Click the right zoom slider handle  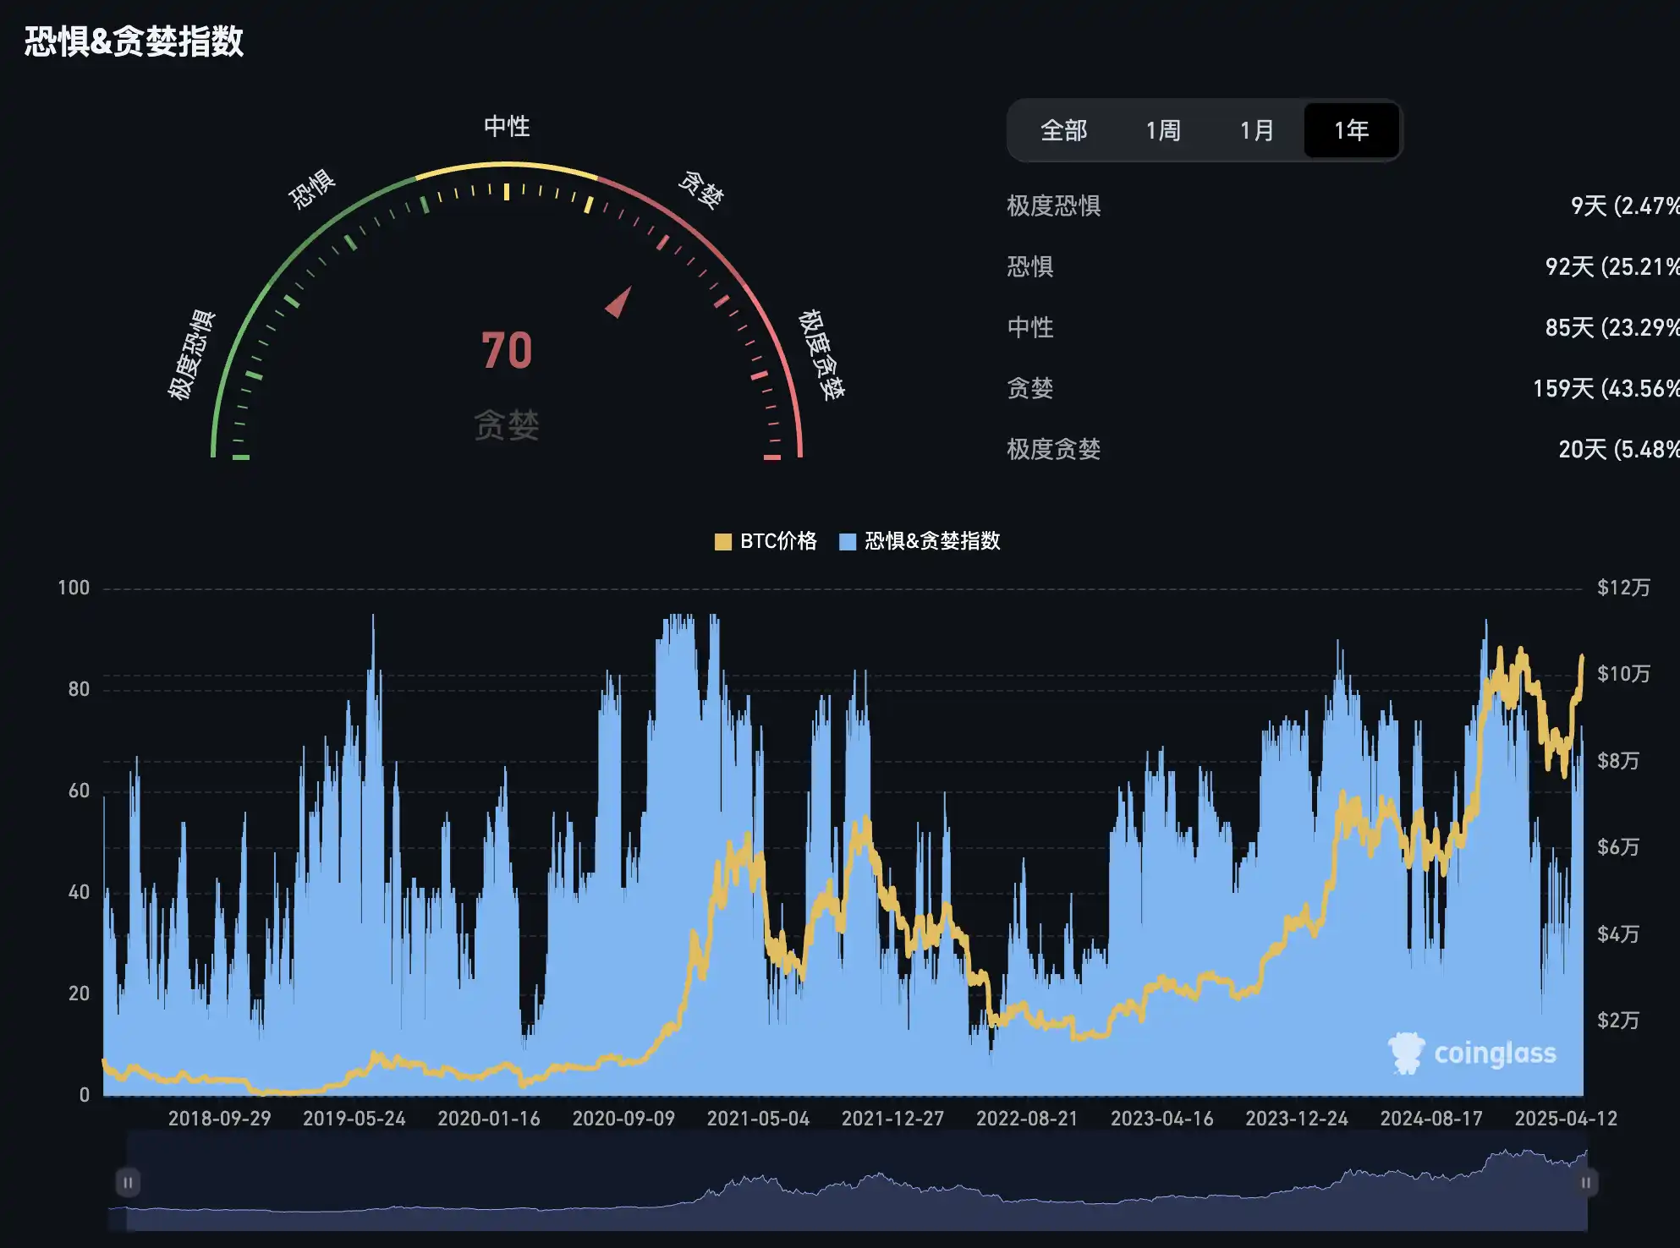(x=1586, y=1182)
